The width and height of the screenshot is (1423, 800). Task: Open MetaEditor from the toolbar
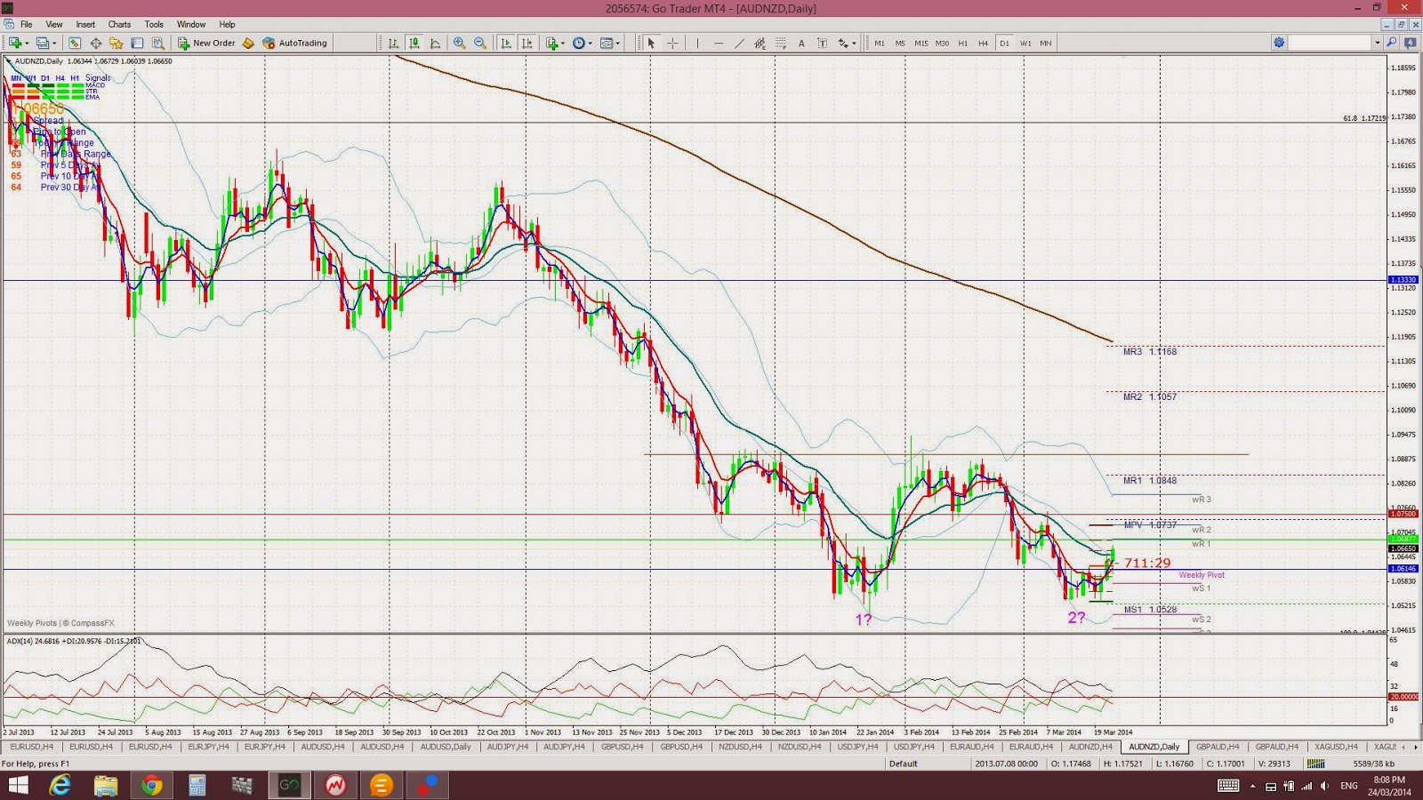(x=248, y=43)
